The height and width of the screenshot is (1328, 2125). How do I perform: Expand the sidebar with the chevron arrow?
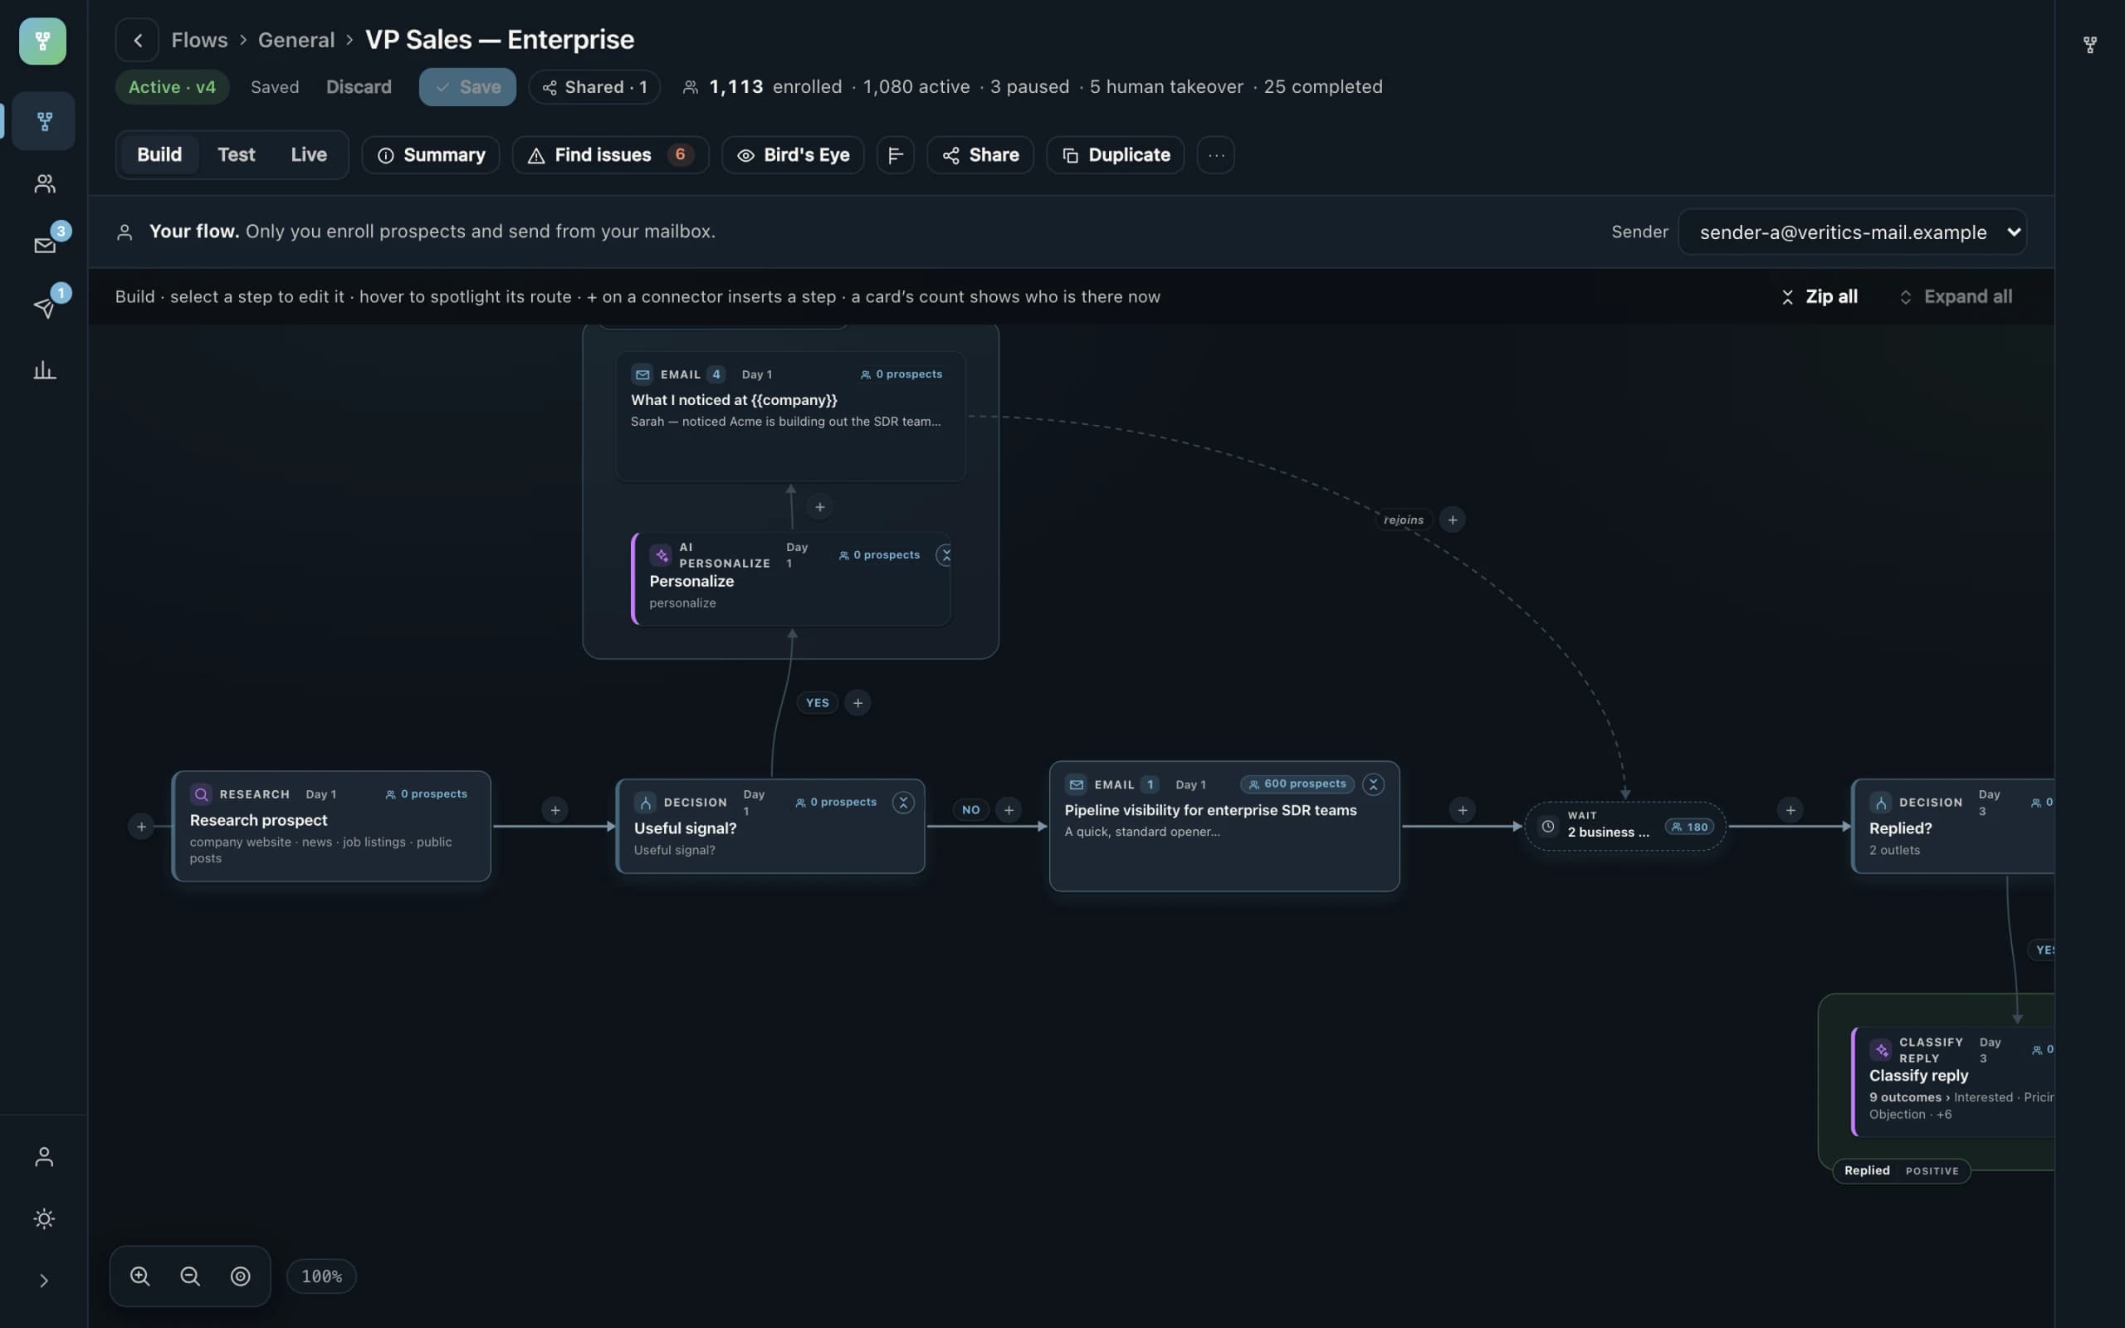coord(43,1280)
